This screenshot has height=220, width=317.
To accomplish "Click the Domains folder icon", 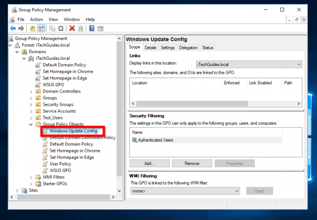I will (x=24, y=52).
